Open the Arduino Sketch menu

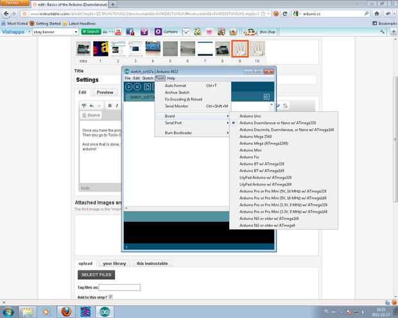(x=148, y=78)
